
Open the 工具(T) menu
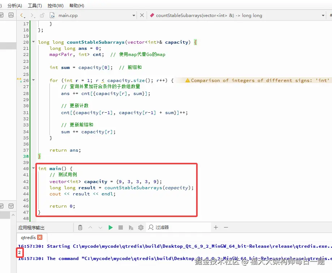tap(35, 5)
